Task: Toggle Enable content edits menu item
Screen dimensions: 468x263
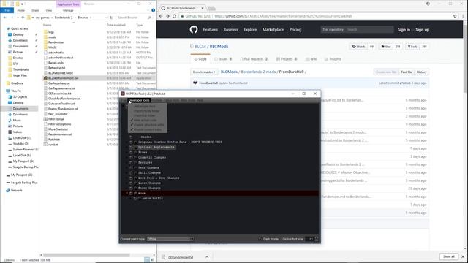Action: [x=147, y=129]
